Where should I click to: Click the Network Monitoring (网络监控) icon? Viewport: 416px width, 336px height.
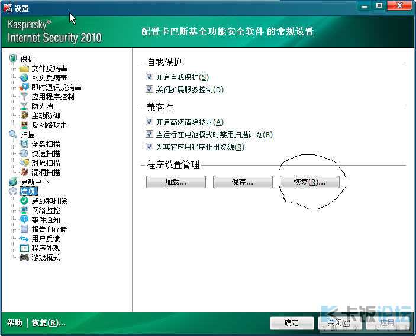(24, 211)
